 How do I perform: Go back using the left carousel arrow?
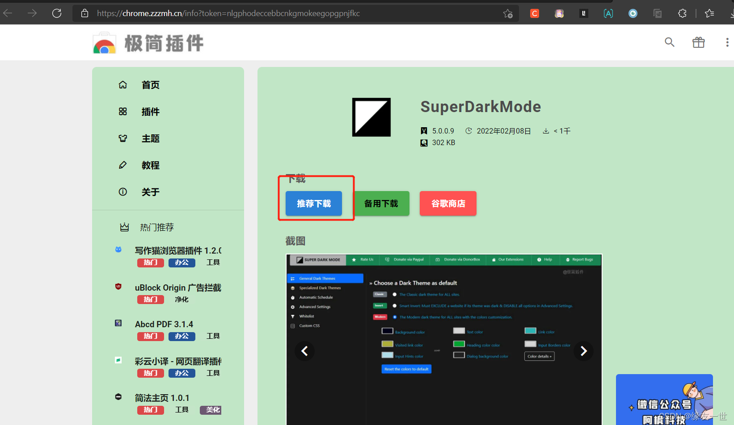coord(304,351)
